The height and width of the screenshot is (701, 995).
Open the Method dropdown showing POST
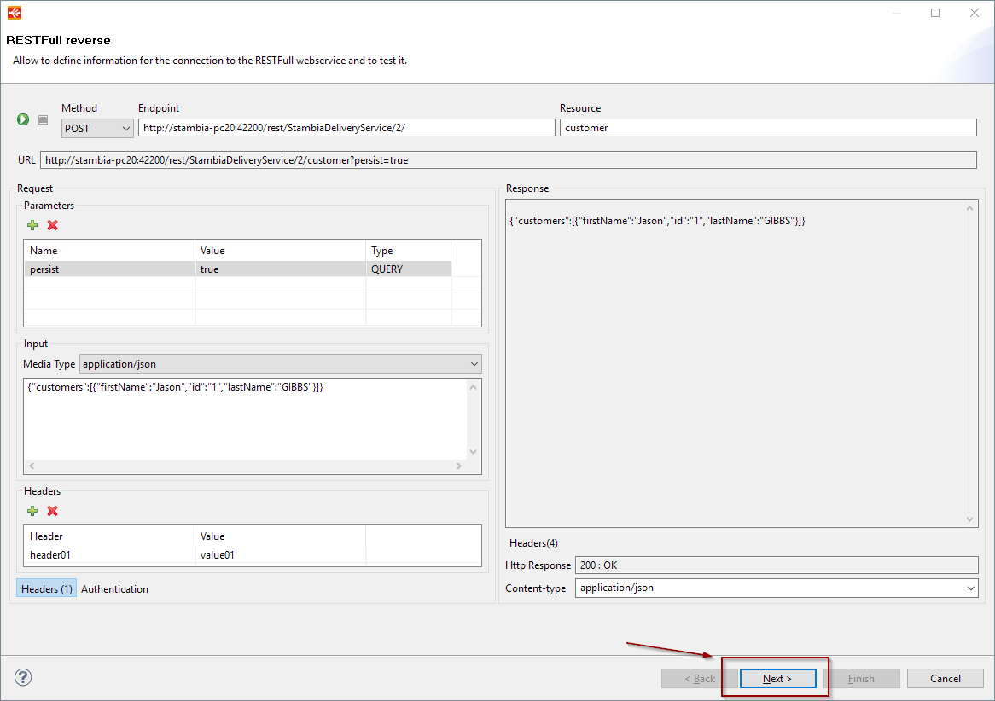97,128
